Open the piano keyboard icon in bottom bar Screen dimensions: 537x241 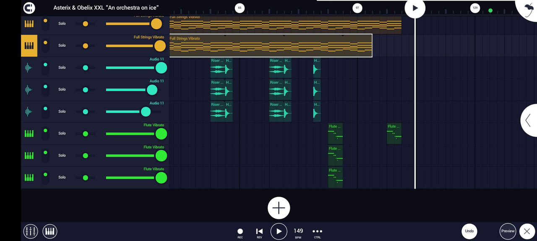click(50, 231)
